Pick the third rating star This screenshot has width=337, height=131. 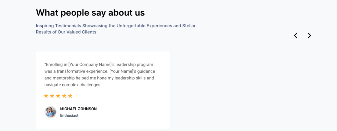tap(58, 96)
